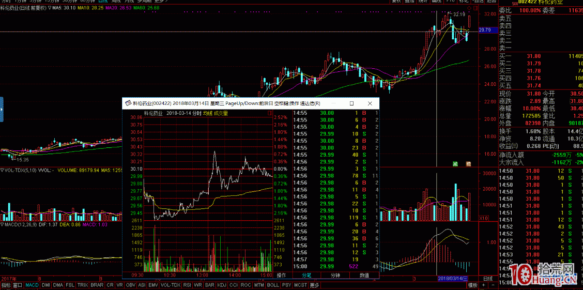This screenshot has height=290, width=583.
Task: Click 买四 price 31.76 in order book
Action: [534, 78]
